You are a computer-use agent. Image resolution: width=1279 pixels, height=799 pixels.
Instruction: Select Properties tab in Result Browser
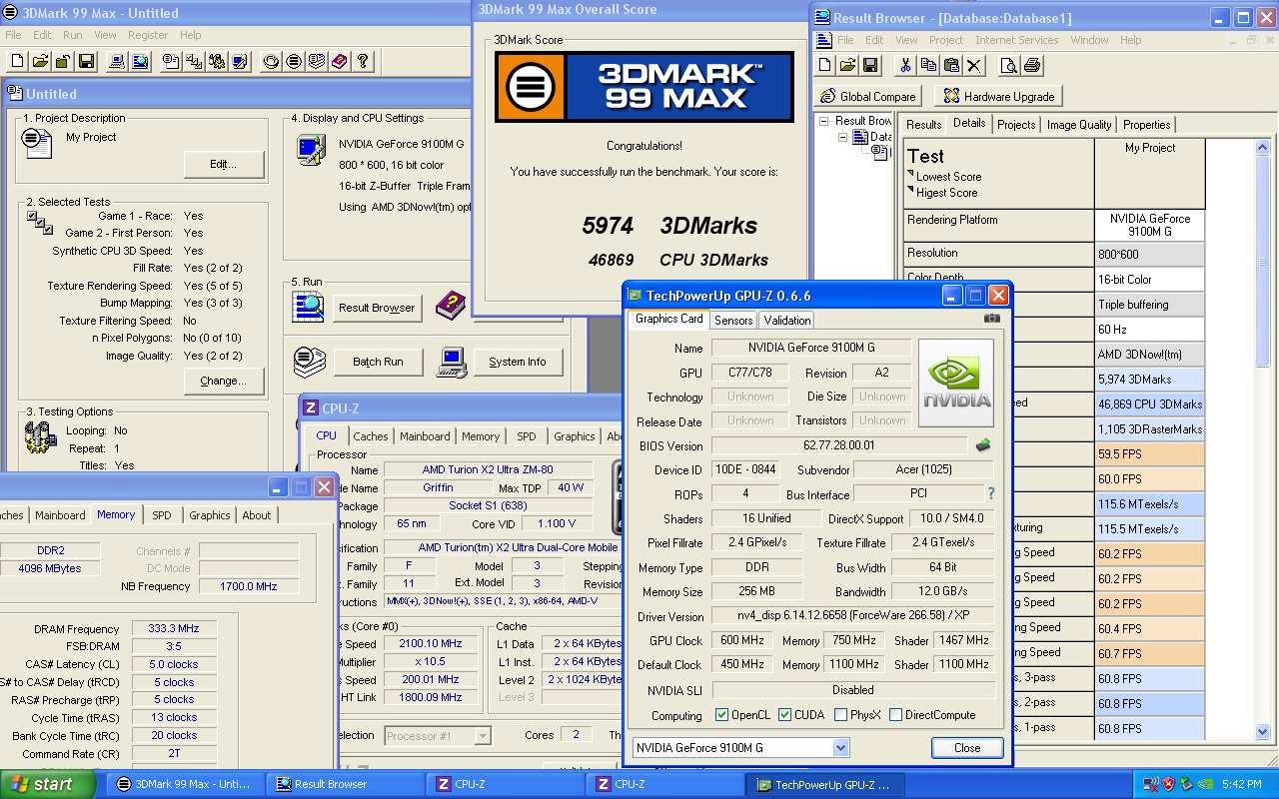1146,125
